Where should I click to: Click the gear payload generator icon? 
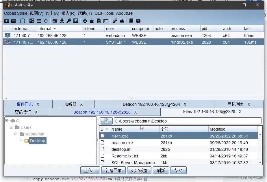click(x=85, y=21)
